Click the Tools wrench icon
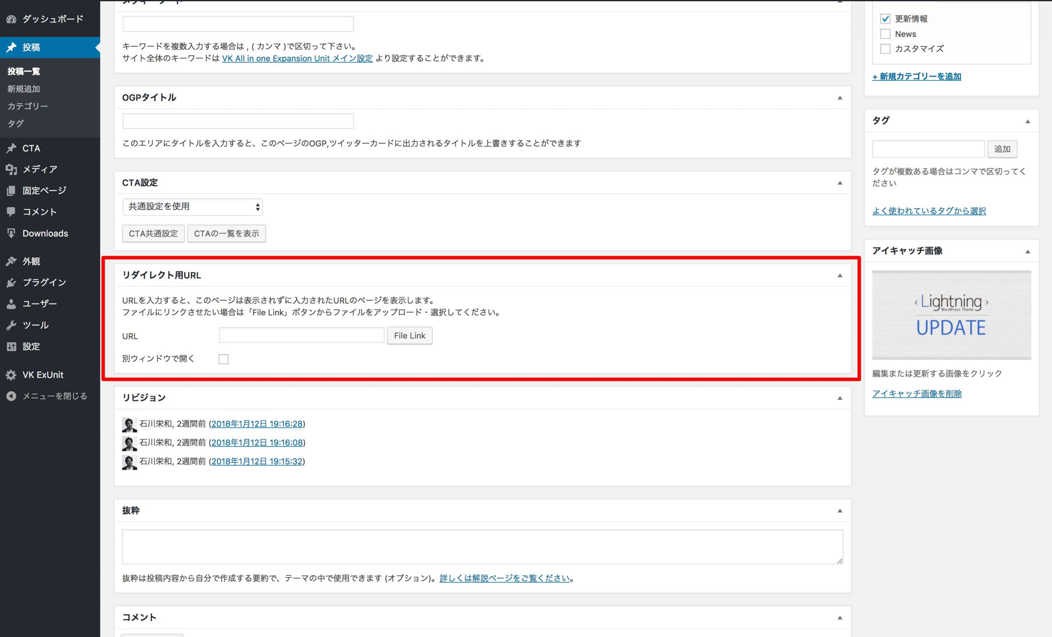1052x637 pixels. (11, 325)
